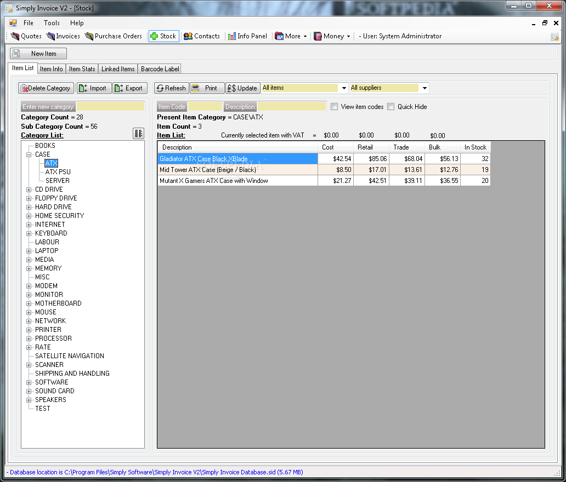Viewport: 566px width, 482px height.
Task: Click the database location status text
Action: 155,472
